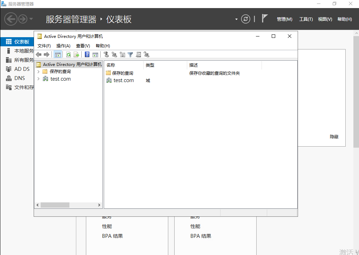
Task: Select 所有服务器 in Server Manager sidebar
Action: click(x=20, y=60)
